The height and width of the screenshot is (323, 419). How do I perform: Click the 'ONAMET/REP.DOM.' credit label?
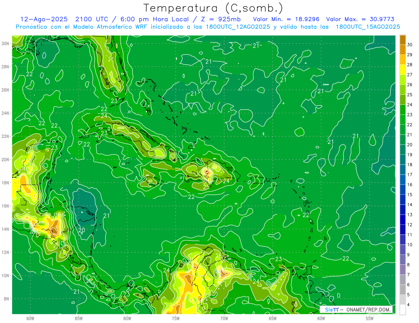pyautogui.click(x=368, y=309)
